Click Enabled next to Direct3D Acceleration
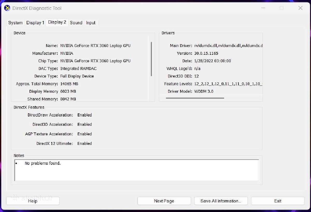The width and height of the screenshot is (311, 212). click(84, 124)
